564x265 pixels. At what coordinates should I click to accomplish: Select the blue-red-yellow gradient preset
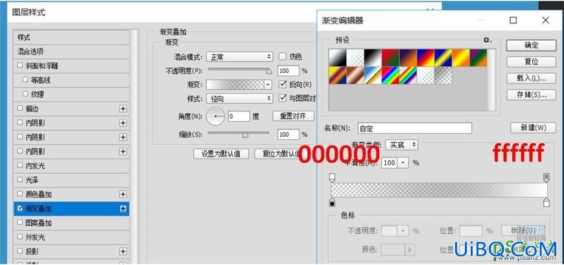point(425,58)
